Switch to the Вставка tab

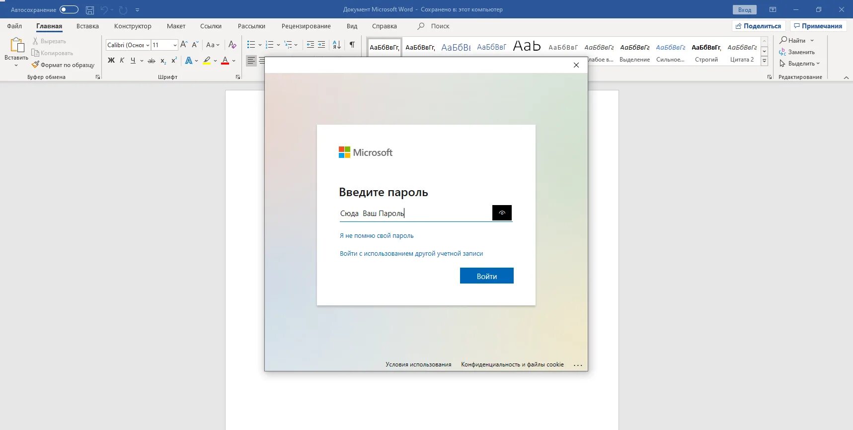pyautogui.click(x=87, y=26)
